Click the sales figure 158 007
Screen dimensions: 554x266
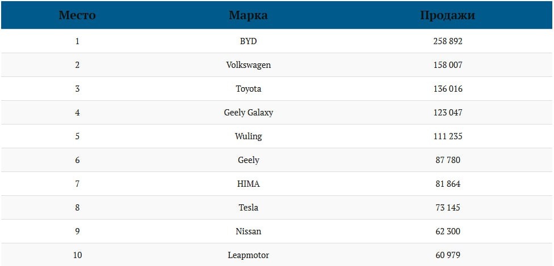pos(448,65)
